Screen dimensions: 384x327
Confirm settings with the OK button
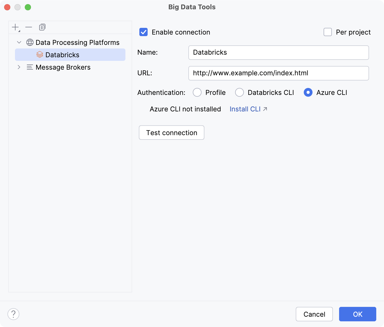pyautogui.click(x=357, y=314)
